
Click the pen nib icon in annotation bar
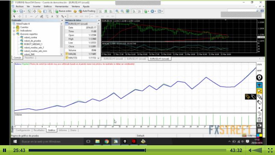pos(259,78)
